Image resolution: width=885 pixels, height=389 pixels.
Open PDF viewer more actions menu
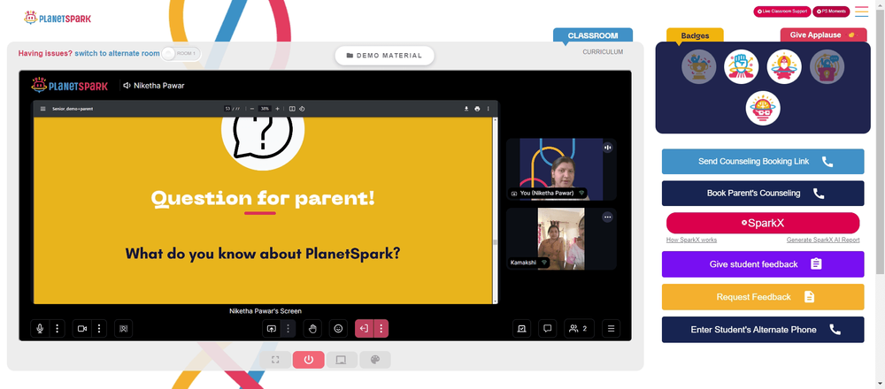coord(489,109)
